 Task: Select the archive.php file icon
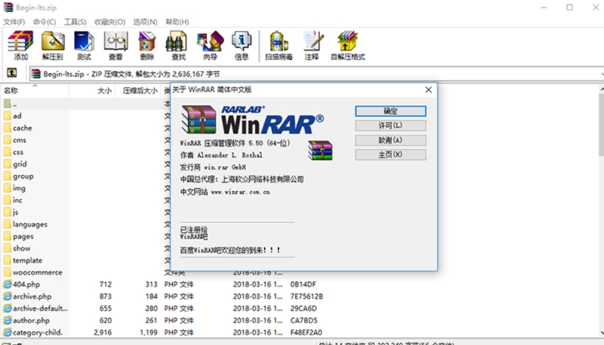click(8, 296)
